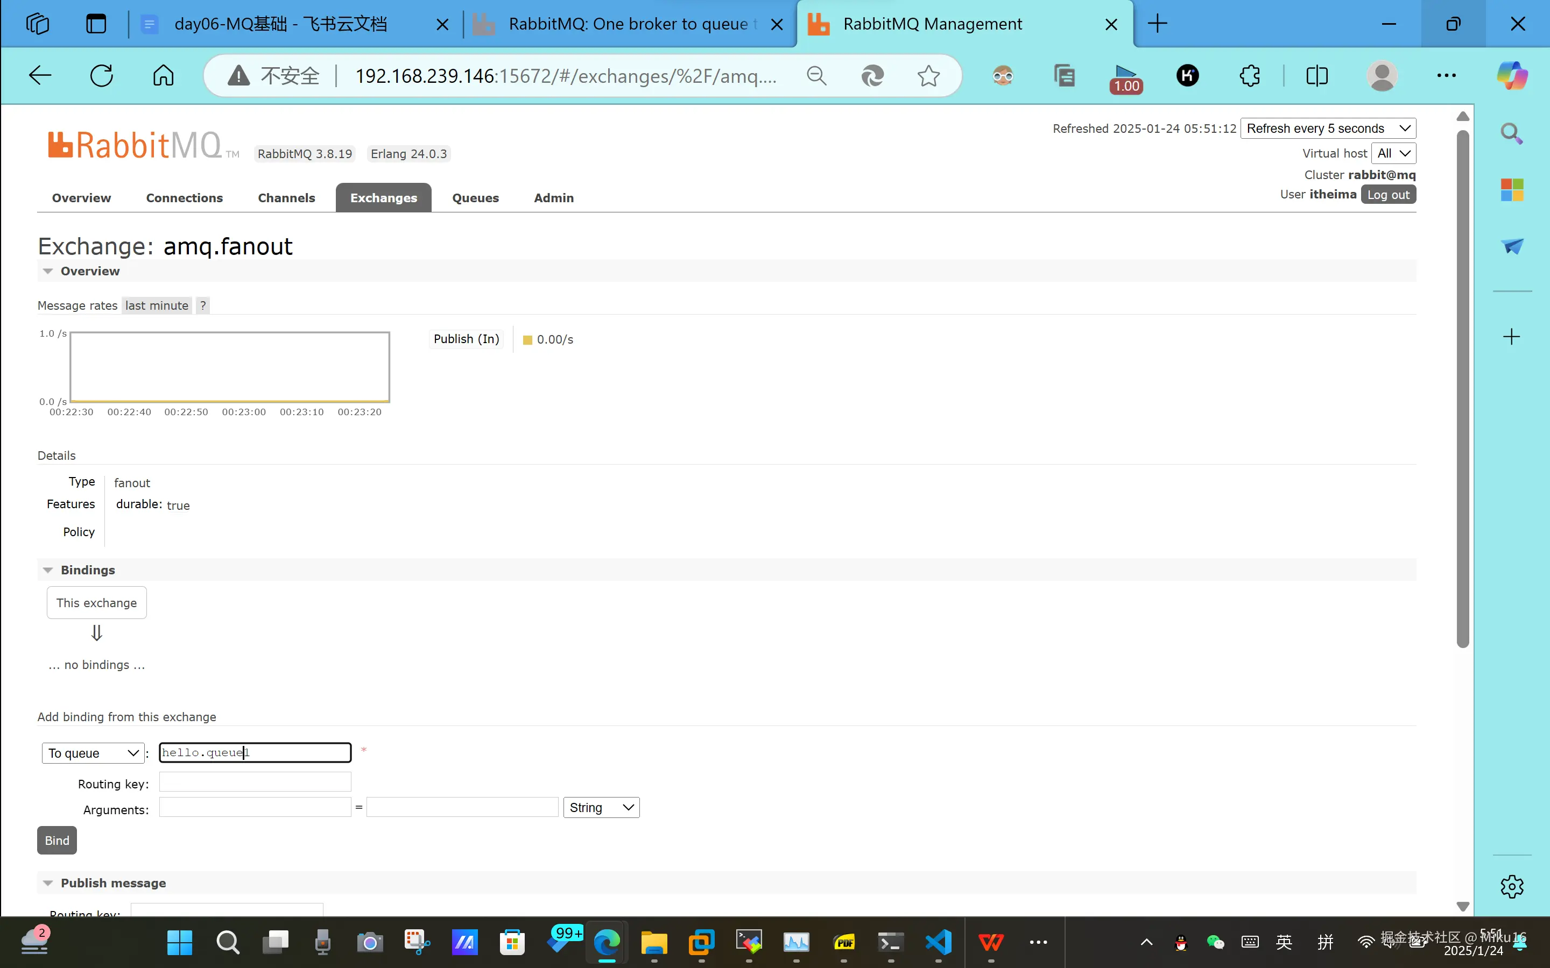Switch to the Queues tab

point(475,198)
